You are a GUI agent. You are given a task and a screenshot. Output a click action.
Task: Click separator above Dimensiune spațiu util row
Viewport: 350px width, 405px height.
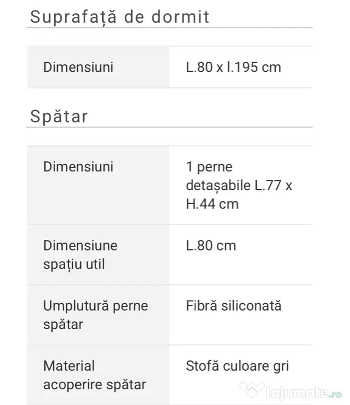(169, 225)
